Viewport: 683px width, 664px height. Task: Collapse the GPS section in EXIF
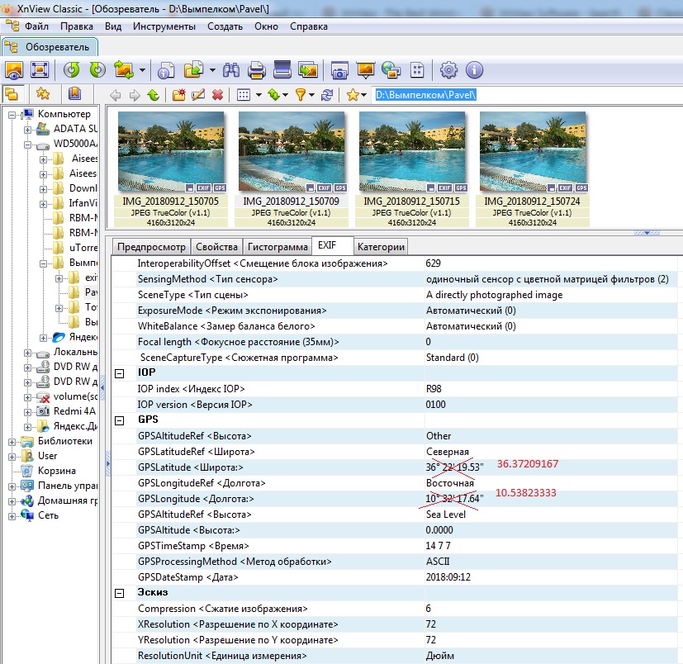pyautogui.click(x=120, y=420)
